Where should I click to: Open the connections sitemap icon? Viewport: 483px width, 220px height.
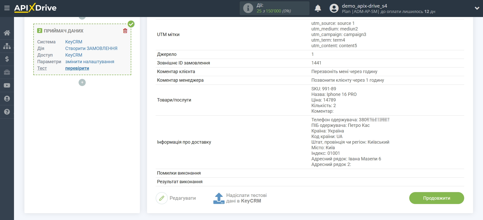(x=7, y=46)
